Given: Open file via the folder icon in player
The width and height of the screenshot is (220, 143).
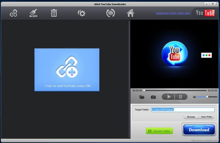Looking at the screenshot, I should (x=142, y=97).
